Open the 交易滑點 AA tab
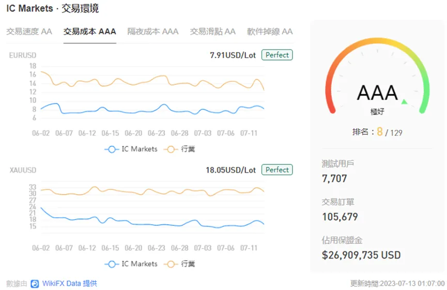This screenshot has width=447, height=290. (x=213, y=32)
